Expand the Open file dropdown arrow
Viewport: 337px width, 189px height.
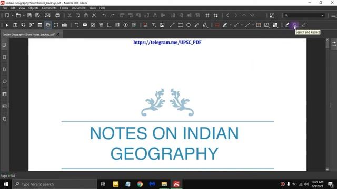click(24, 15)
